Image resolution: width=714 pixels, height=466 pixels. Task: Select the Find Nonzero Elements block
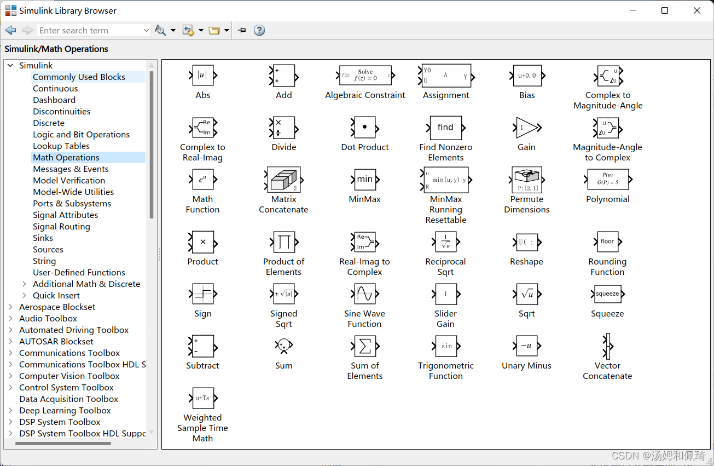click(445, 128)
